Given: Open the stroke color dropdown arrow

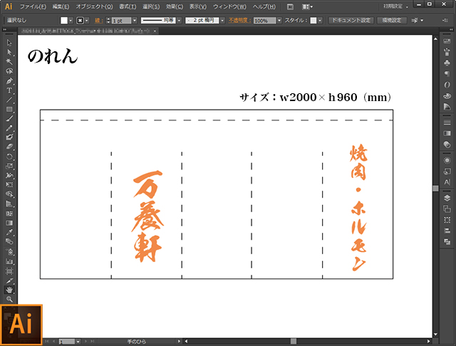Looking at the screenshot, I should point(87,21).
